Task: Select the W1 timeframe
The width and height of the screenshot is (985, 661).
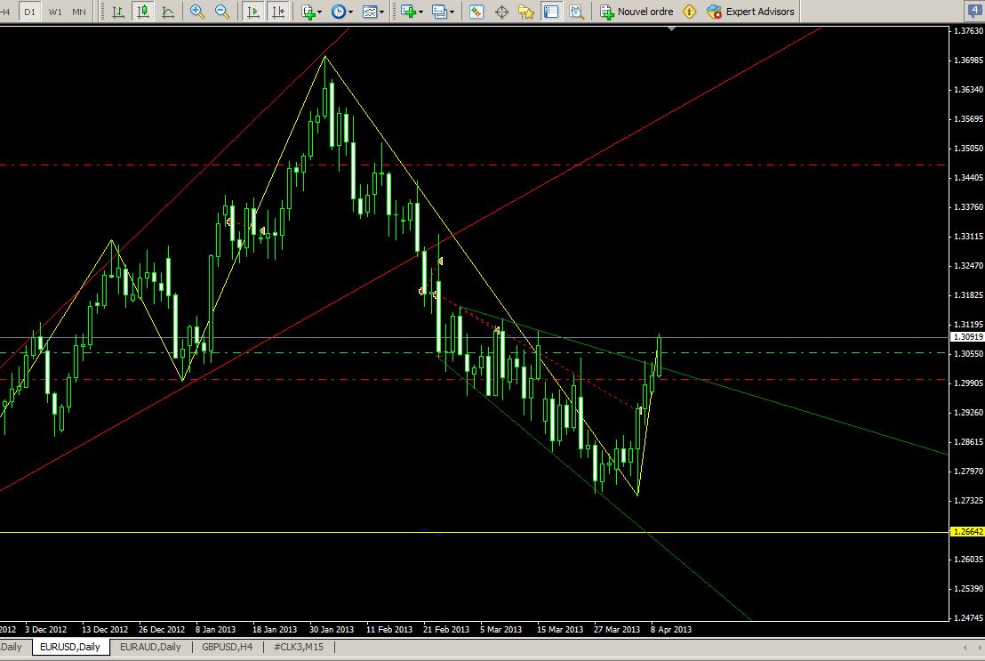Action: click(55, 12)
